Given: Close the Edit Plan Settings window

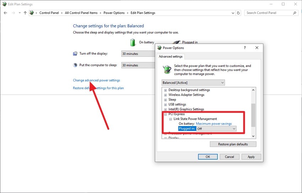Looking at the screenshot, I should [x=296, y=4].
